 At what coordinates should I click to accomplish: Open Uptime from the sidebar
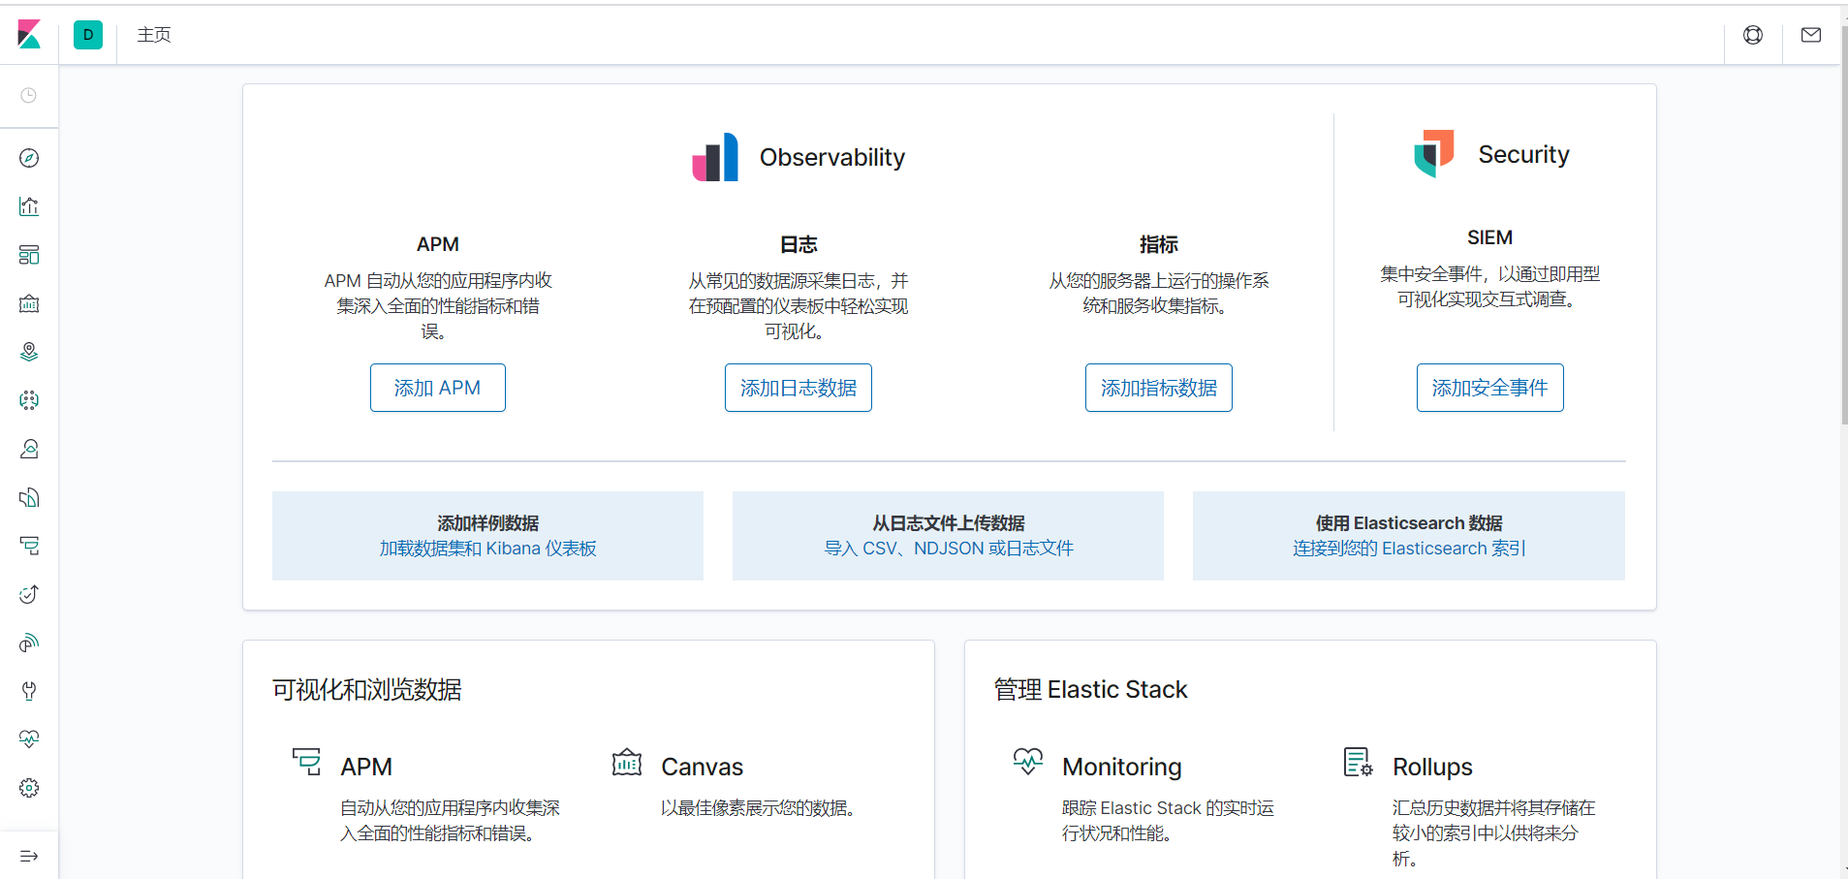click(29, 594)
